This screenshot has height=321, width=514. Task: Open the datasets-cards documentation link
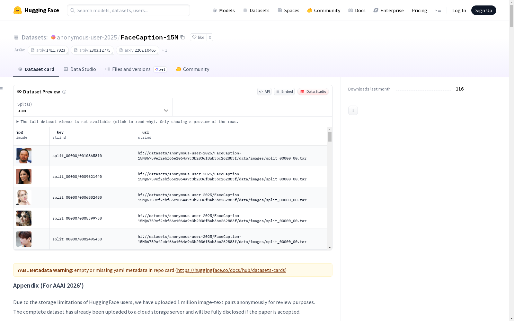pos(231,270)
